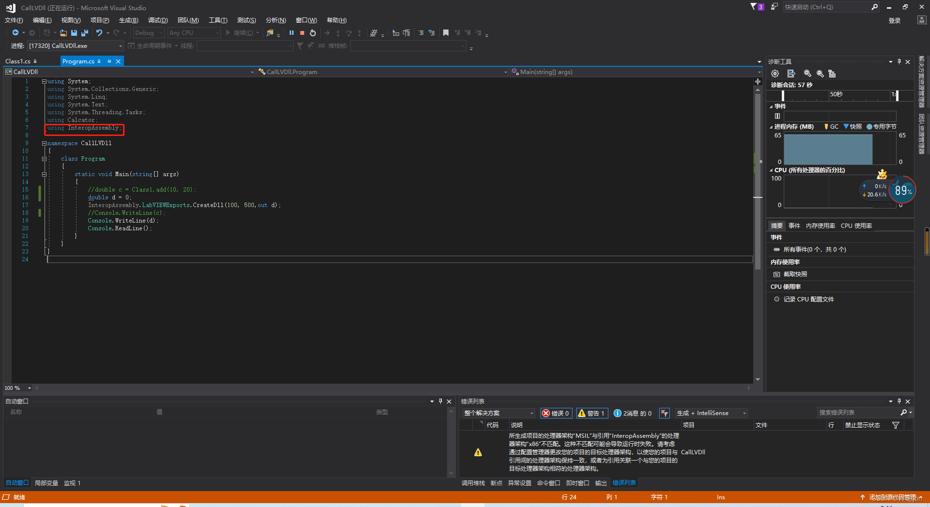Pin the 错误列表 panel

coord(899,401)
